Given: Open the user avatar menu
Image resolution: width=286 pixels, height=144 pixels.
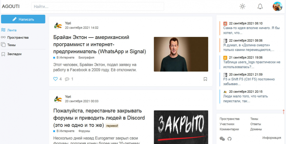Looking at the screenshot, I should 277,6.
